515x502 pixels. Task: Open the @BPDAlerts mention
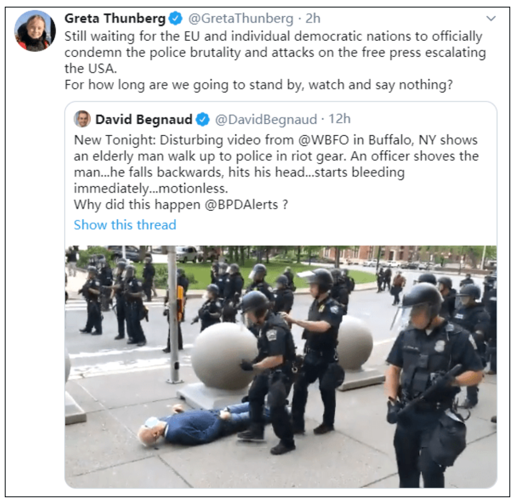pos(241,205)
